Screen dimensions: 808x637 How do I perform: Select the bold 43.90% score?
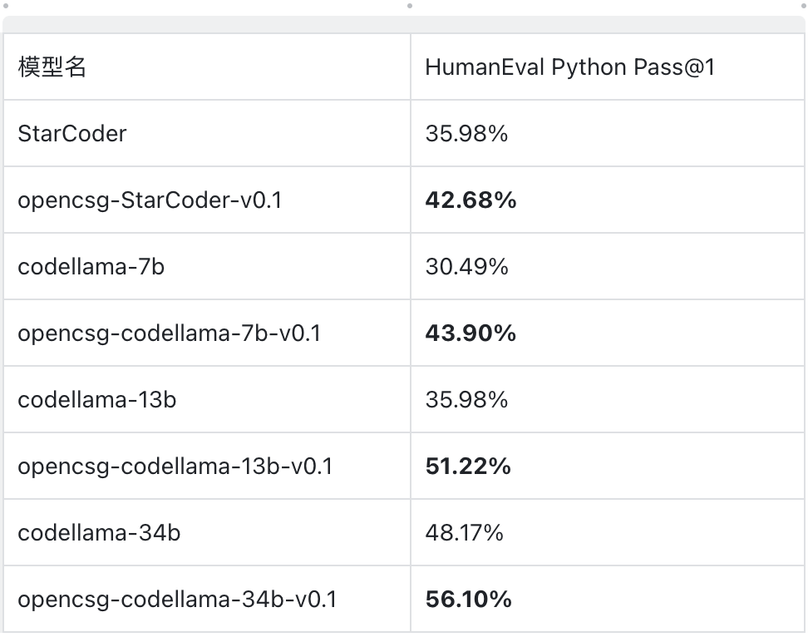tap(471, 333)
